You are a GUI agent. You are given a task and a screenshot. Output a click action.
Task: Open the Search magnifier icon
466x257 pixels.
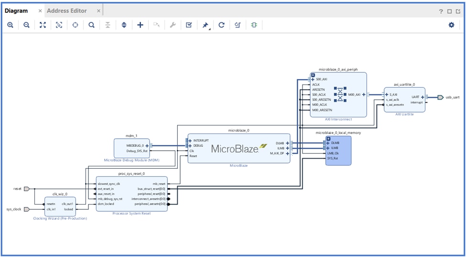pyautogui.click(x=92, y=25)
